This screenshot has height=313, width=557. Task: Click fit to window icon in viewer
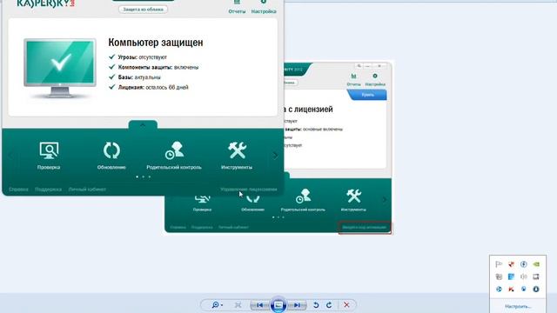tap(238, 305)
